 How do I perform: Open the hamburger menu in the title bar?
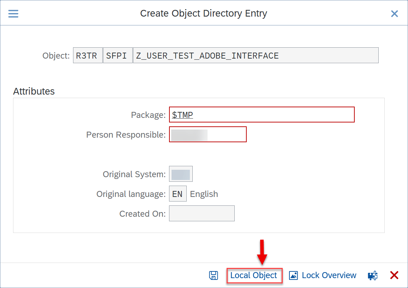point(13,13)
